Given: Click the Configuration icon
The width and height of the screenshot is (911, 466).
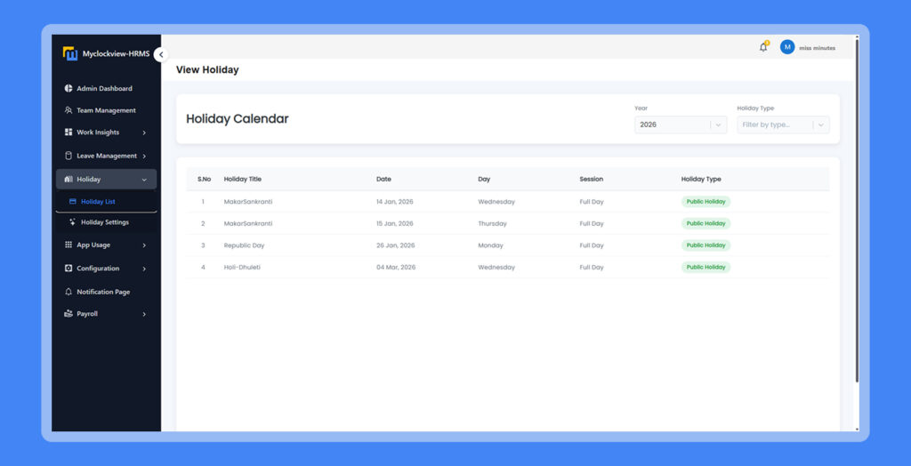Looking at the screenshot, I should (x=69, y=269).
